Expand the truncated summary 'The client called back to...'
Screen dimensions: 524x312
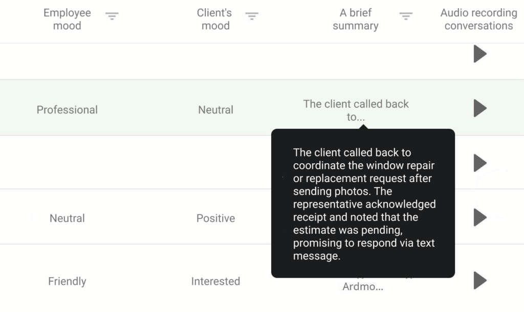click(x=356, y=110)
